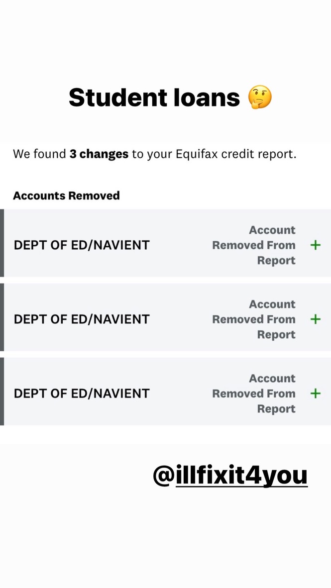
Task: Click second Account Removed From Report status
Action: click(254, 319)
